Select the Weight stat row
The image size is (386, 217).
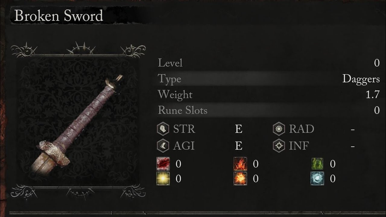coord(268,95)
